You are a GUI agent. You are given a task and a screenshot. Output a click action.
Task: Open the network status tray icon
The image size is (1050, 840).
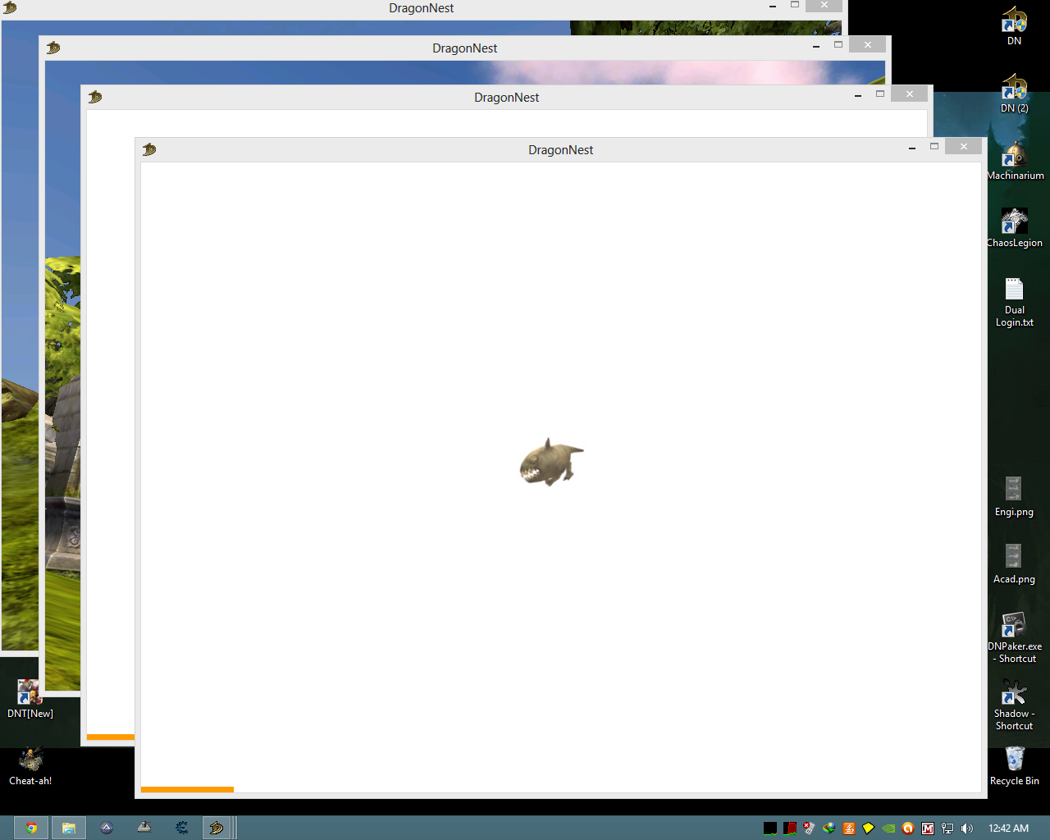click(x=947, y=829)
